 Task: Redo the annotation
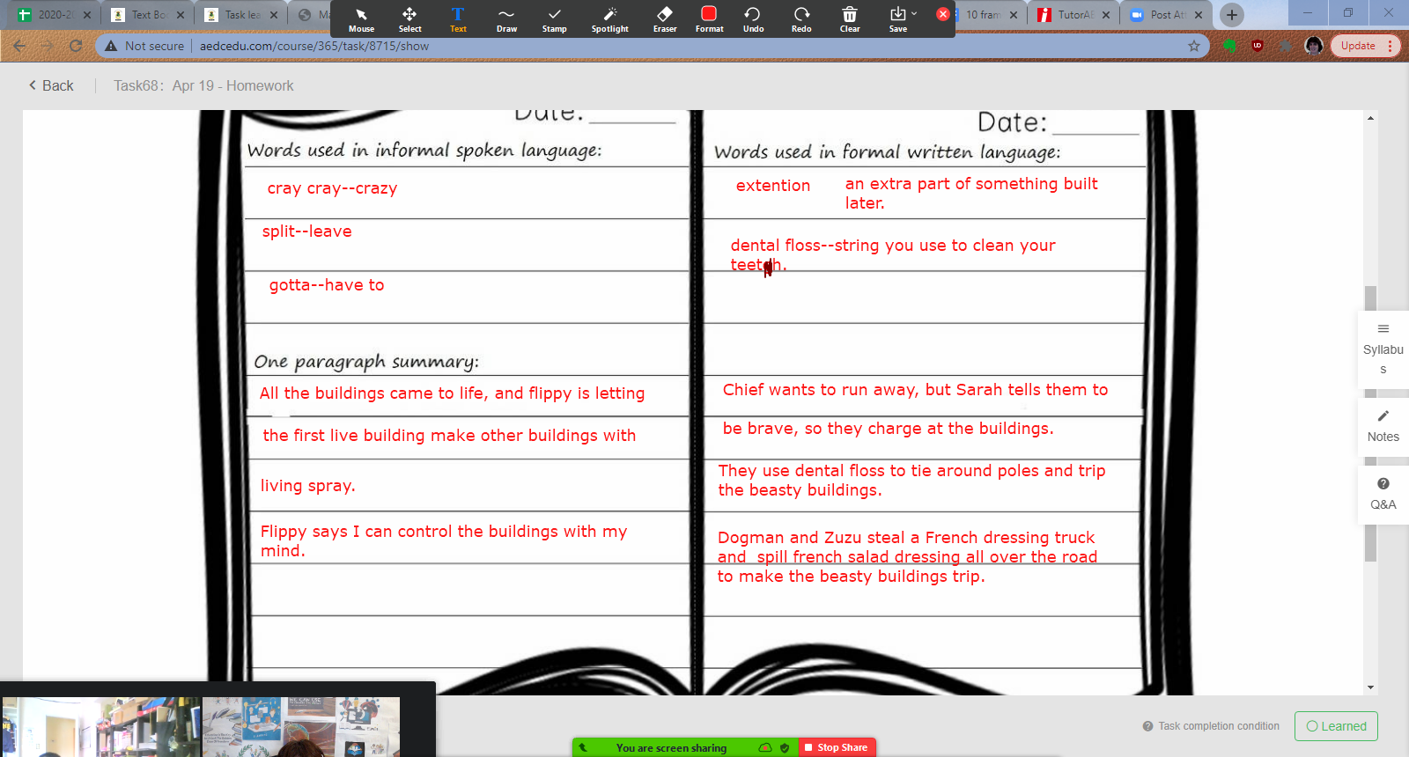click(x=801, y=19)
